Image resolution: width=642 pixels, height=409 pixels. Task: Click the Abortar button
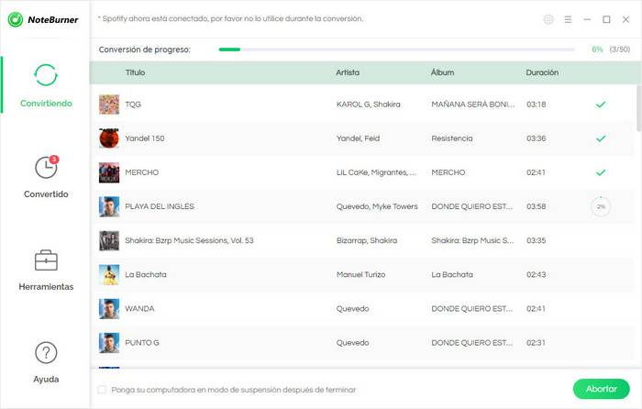(601, 389)
